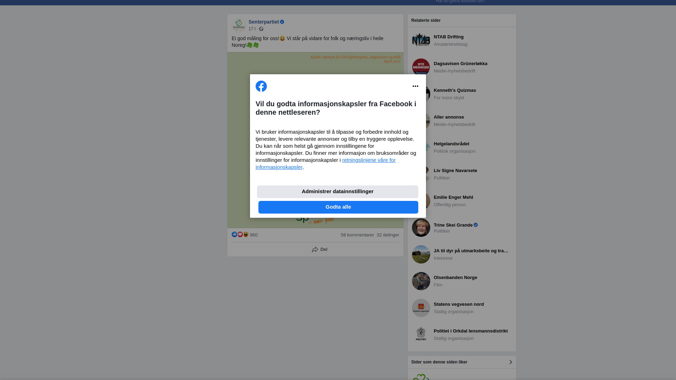The width and height of the screenshot is (676, 380).
Task: Open JA til dyr på utmarksbeite page
Action: tap(471, 251)
